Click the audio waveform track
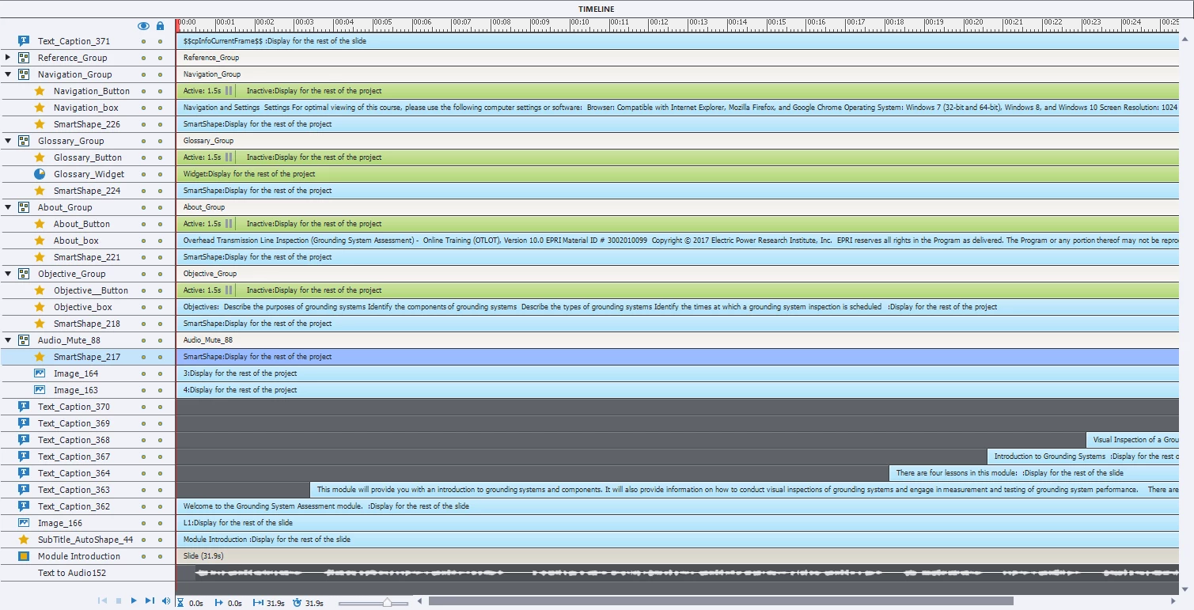This screenshot has width=1194, height=610. tap(677, 572)
